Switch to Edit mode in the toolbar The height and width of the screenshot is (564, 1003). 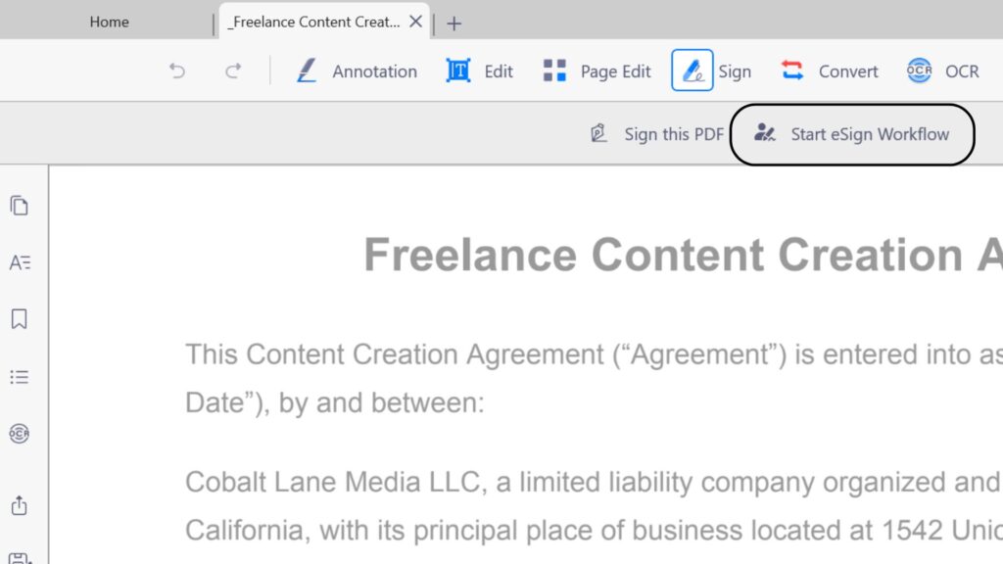[x=480, y=70]
